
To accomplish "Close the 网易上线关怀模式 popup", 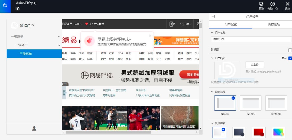I will pyautogui.click(x=150, y=36).
